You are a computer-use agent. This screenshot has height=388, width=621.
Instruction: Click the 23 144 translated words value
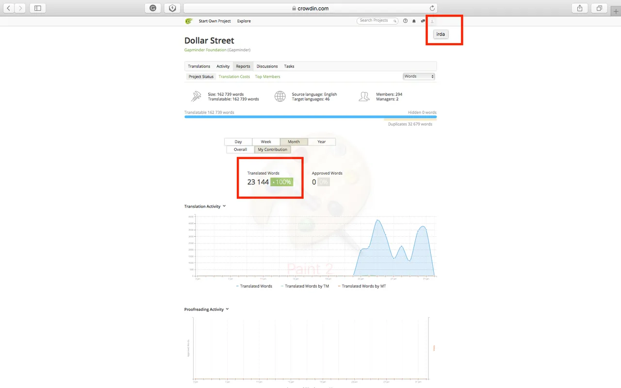(x=258, y=182)
